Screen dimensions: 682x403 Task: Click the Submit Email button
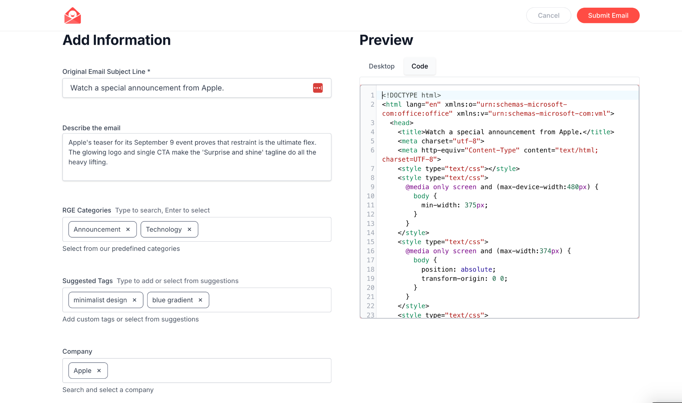(x=608, y=15)
